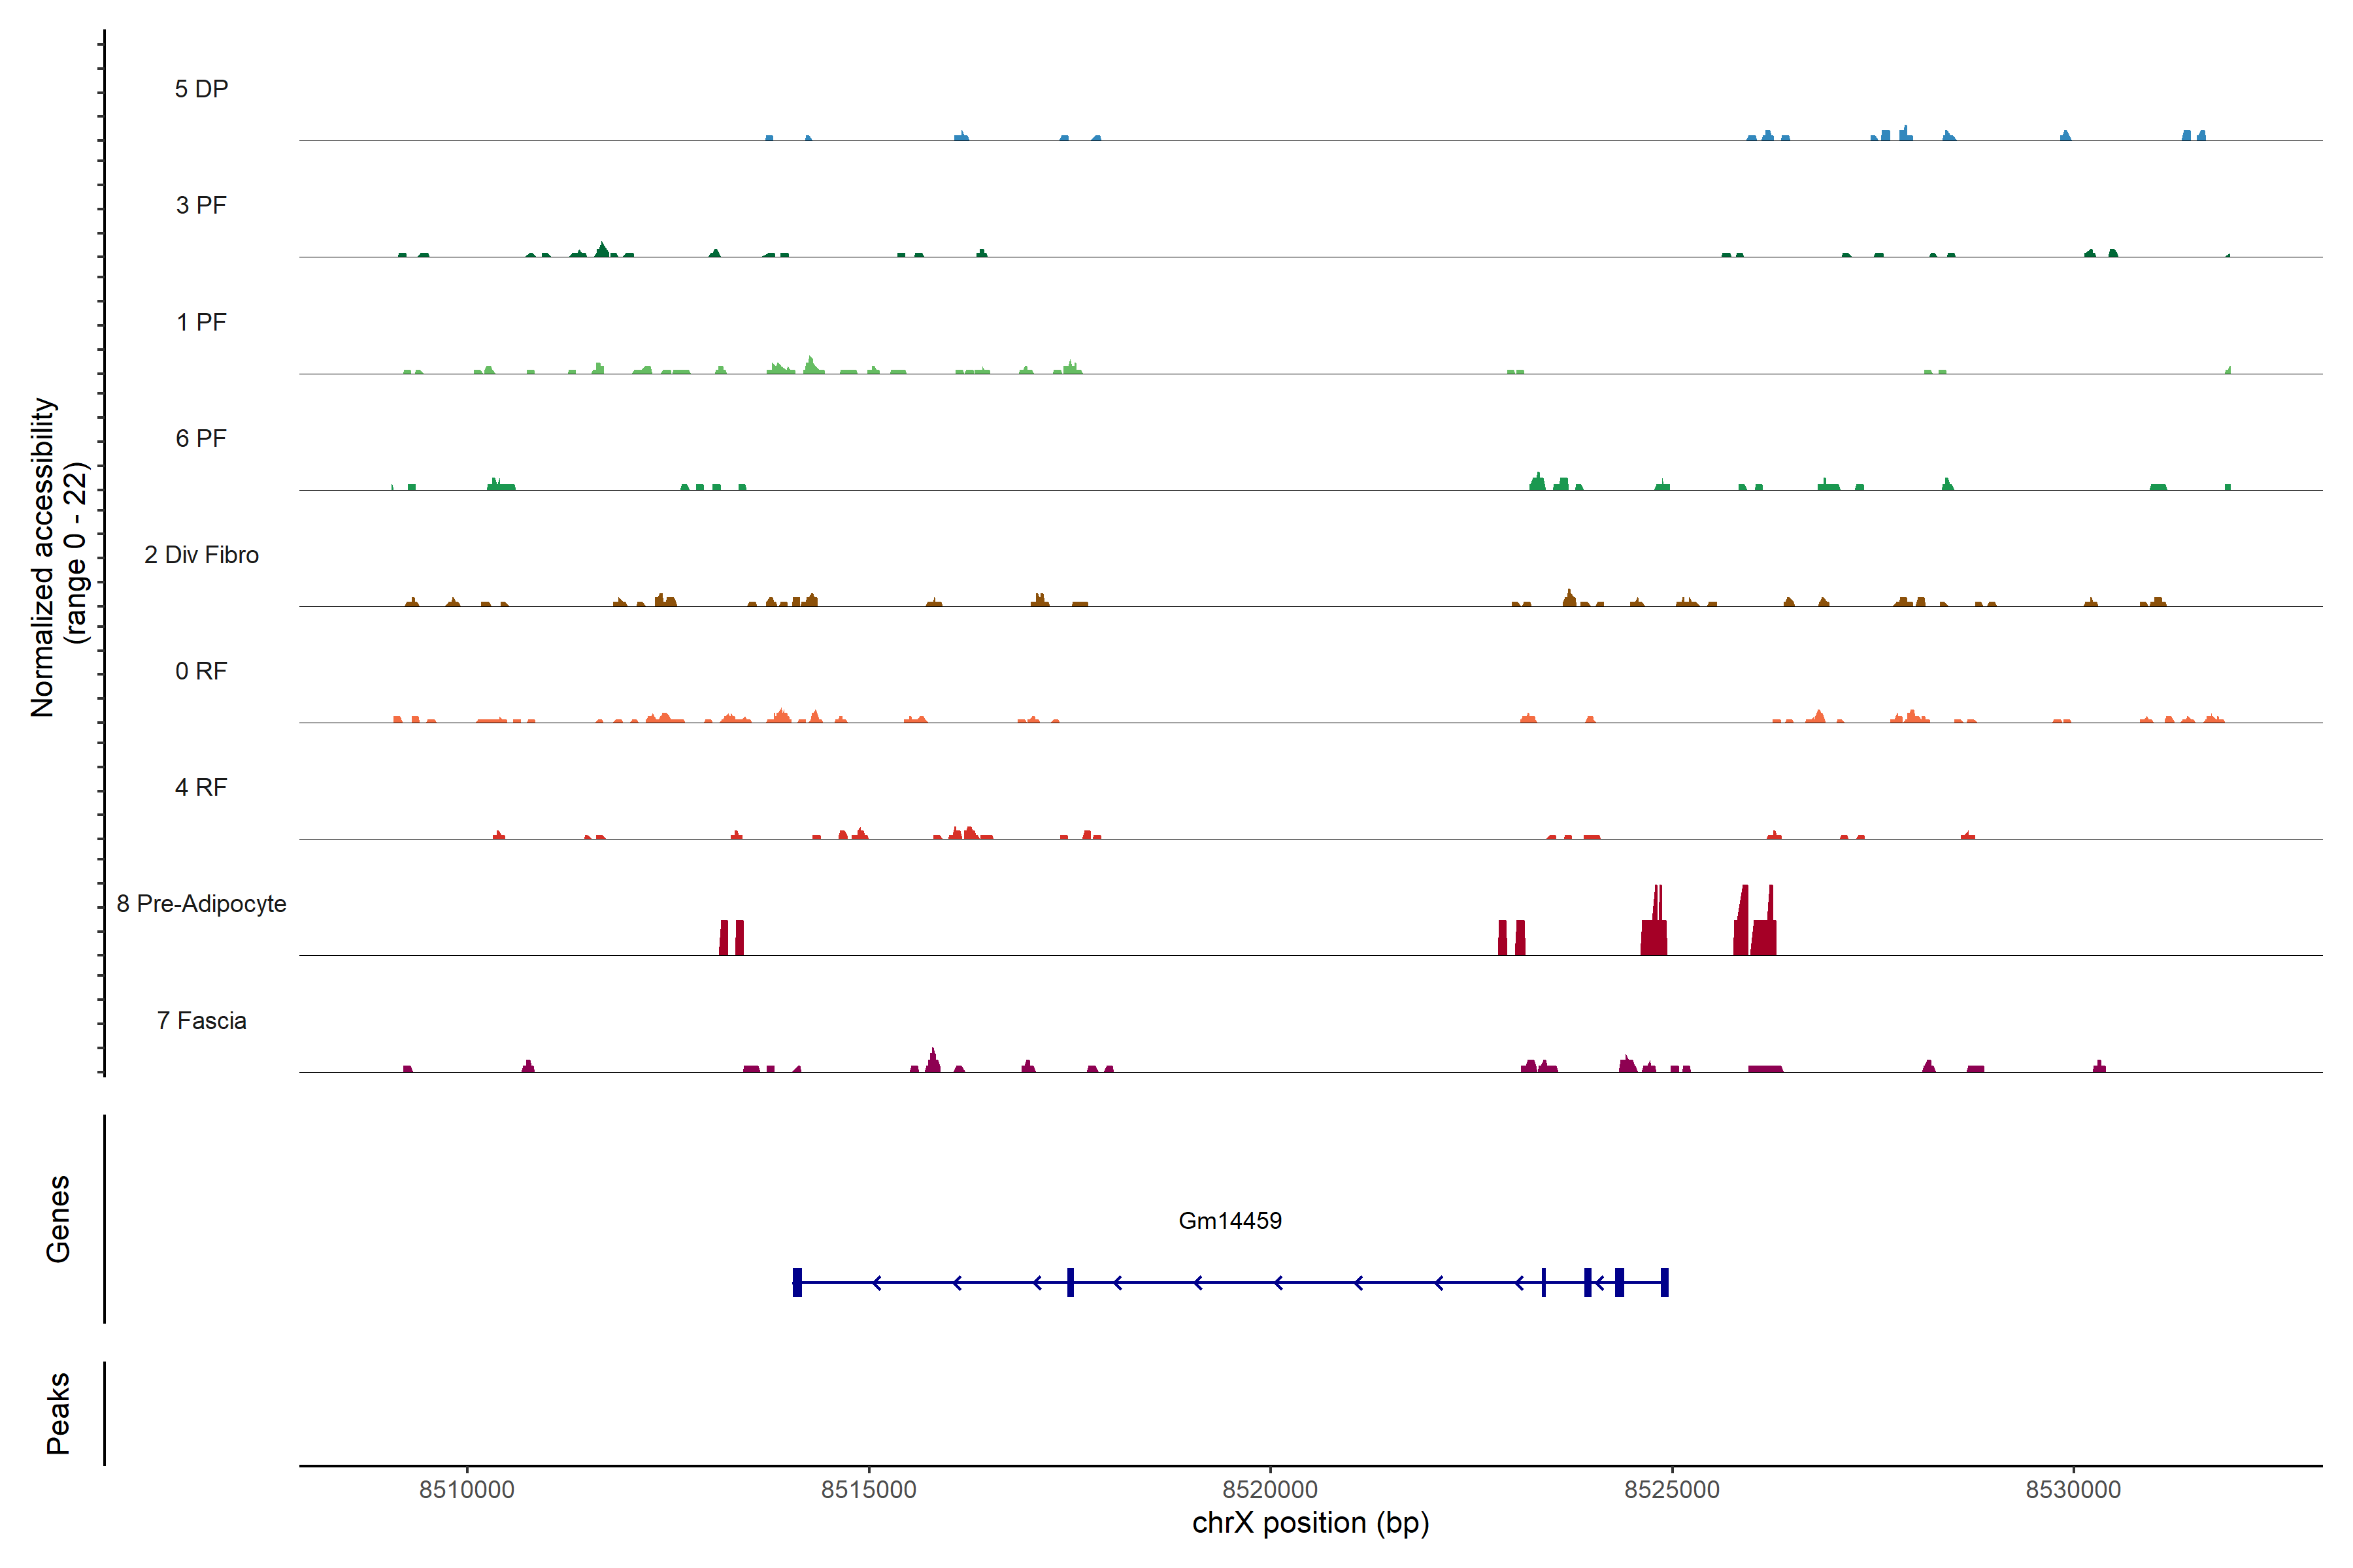Click the 2 Div Fibro track label
2353x1568 pixels.
[201, 555]
